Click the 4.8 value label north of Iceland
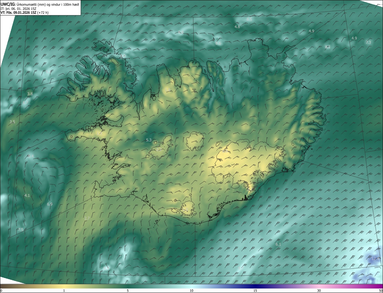 point(237,27)
